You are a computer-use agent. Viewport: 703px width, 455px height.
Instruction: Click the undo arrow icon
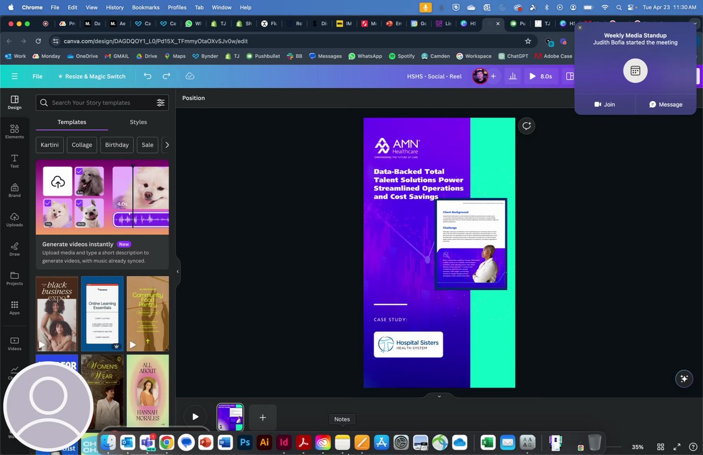tap(147, 76)
